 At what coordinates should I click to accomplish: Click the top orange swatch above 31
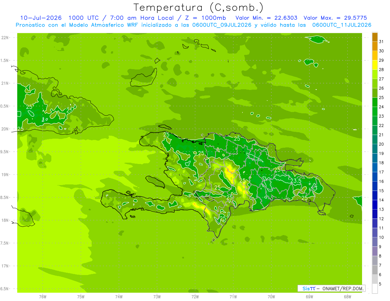pos(375,37)
